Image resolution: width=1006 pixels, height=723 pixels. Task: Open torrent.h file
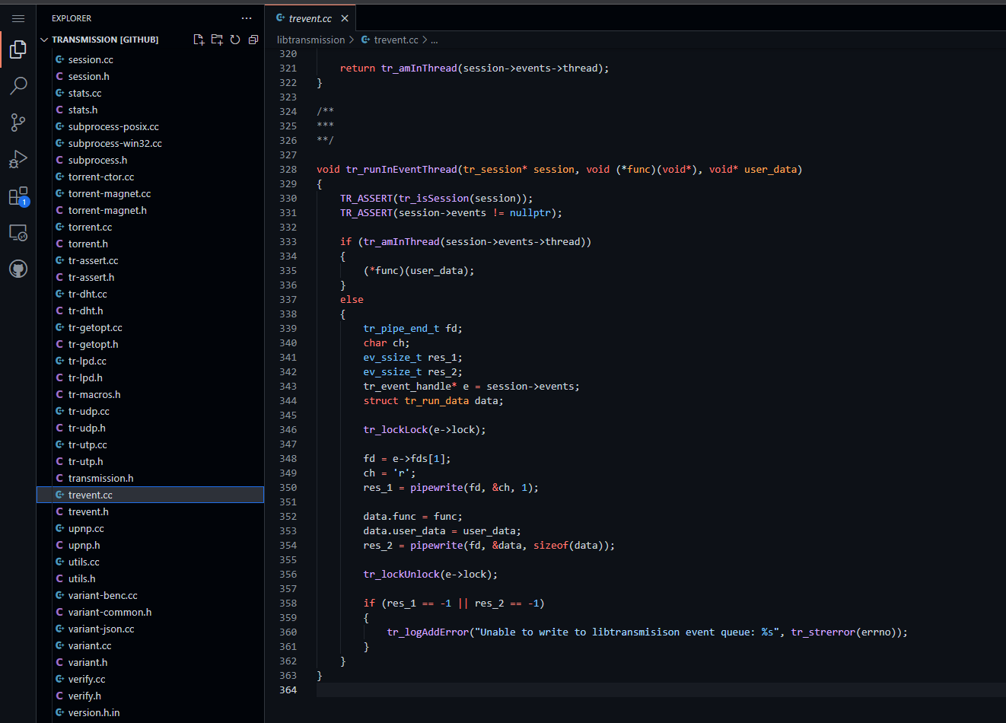151,244
